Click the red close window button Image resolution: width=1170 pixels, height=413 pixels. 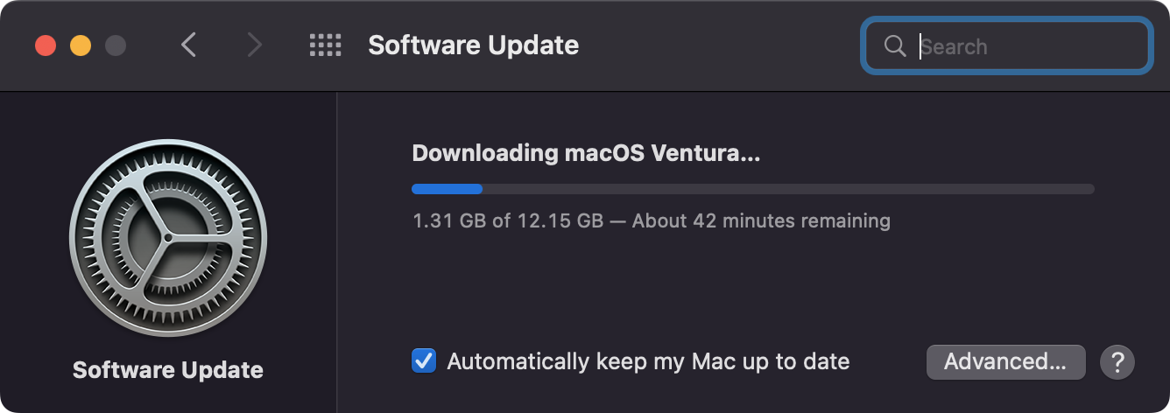click(x=46, y=45)
